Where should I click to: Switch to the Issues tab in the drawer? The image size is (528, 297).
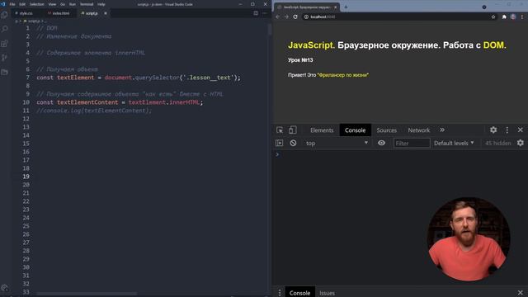click(327, 294)
